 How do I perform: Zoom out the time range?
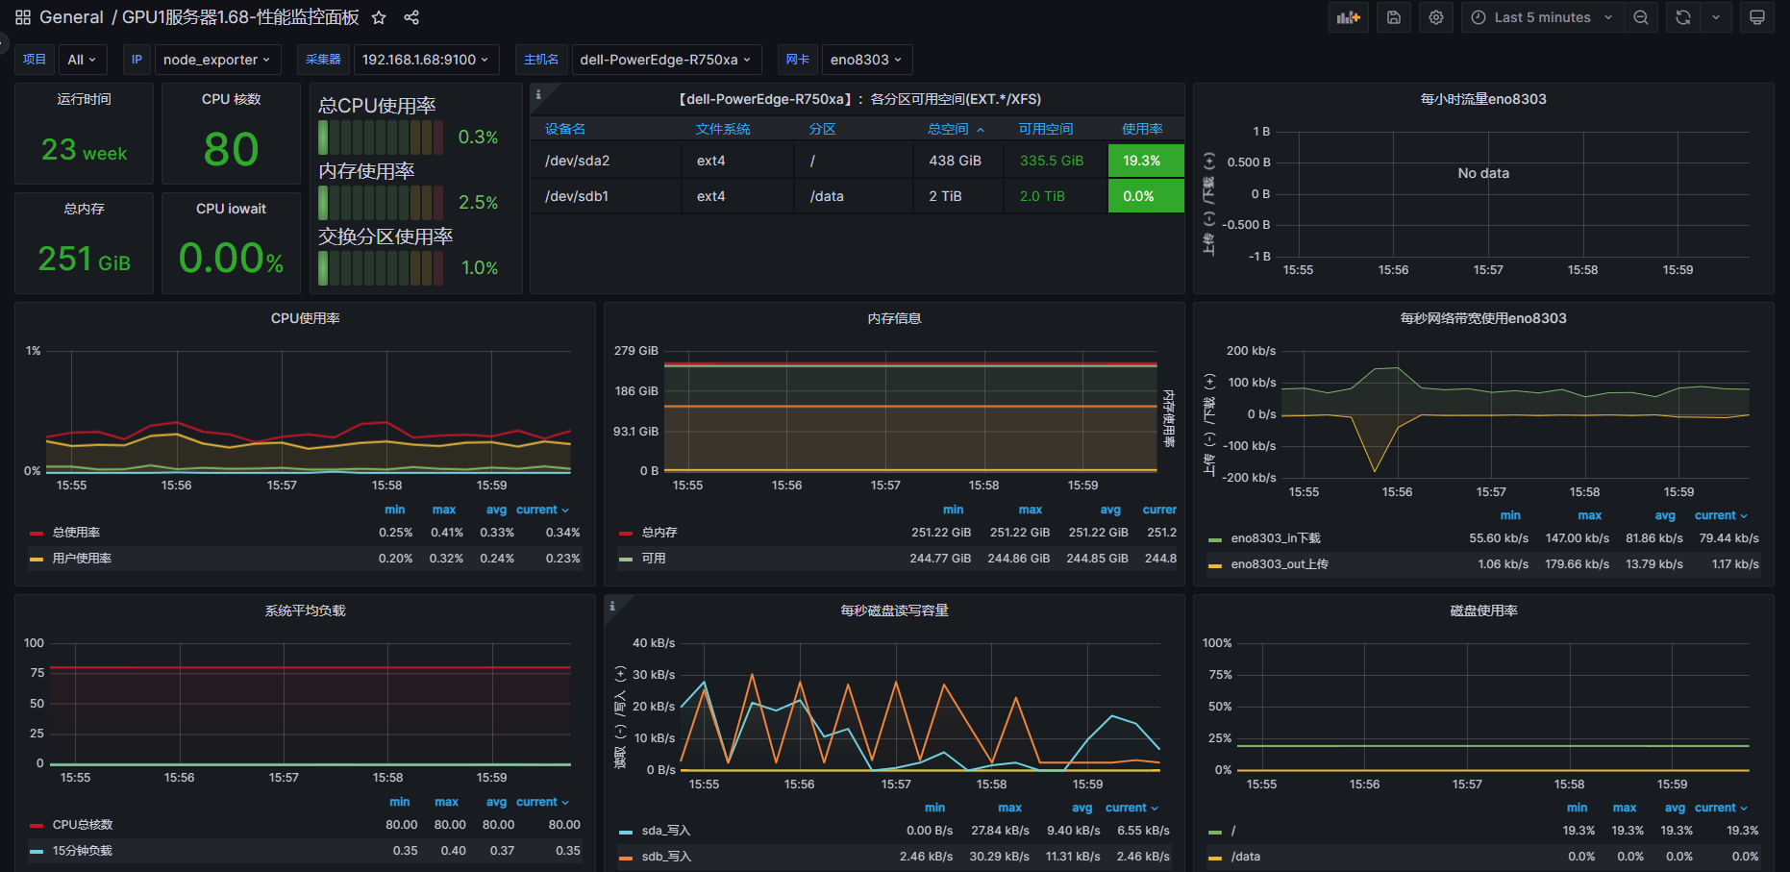click(1641, 17)
